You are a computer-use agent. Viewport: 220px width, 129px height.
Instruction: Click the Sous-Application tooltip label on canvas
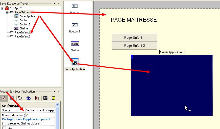172,52
